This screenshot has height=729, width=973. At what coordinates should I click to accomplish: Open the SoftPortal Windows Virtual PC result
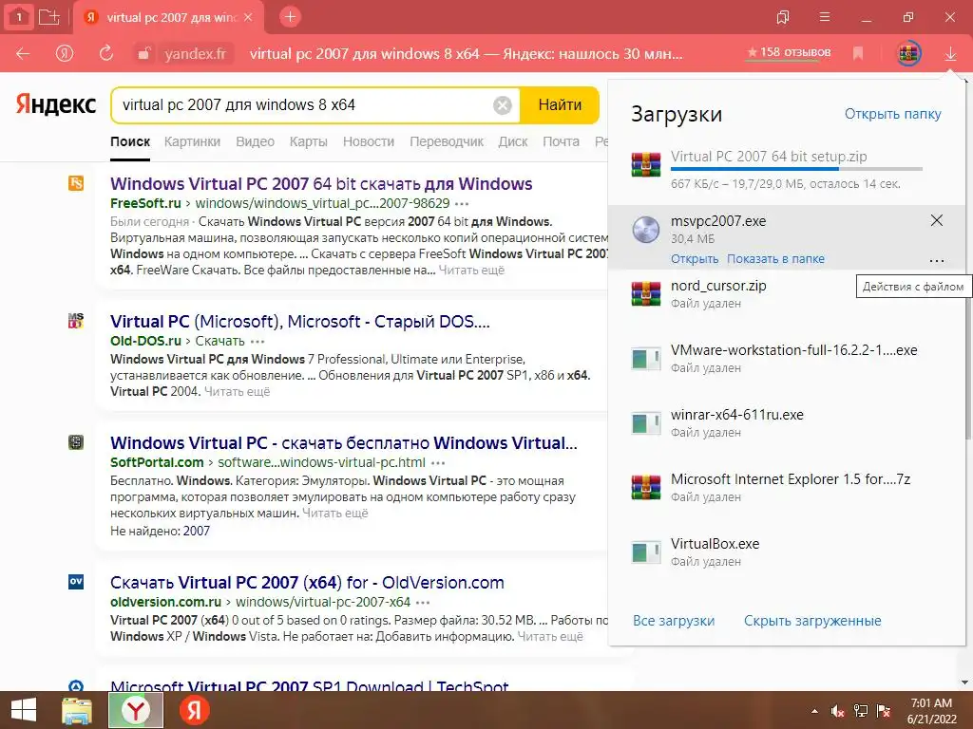click(344, 443)
